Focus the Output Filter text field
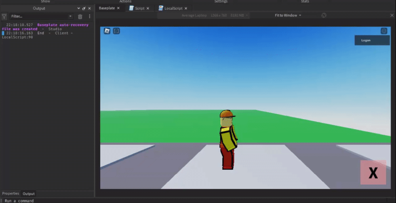The width and height of the screenshot is (396, 203). (42, 16)
